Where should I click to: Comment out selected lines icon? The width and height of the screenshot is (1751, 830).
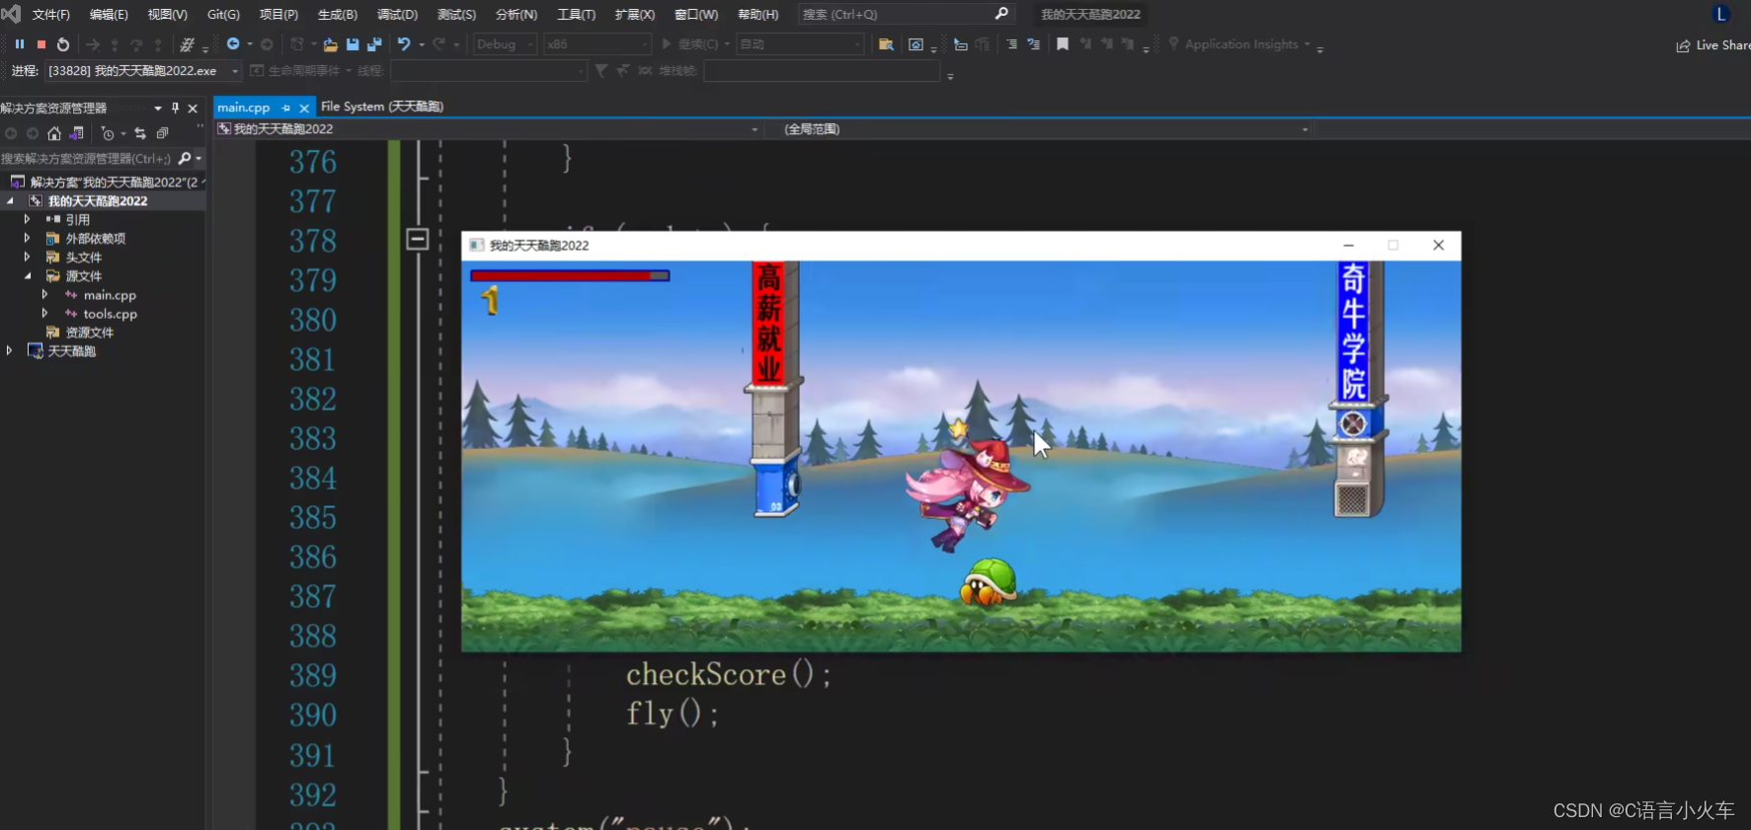[x=1034, y=44]
